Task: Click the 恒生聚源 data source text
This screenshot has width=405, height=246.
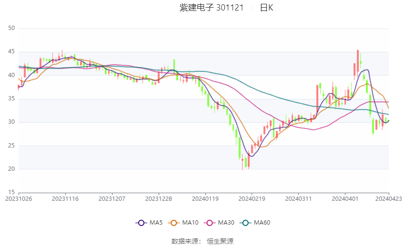Action: tap(220, 241)
